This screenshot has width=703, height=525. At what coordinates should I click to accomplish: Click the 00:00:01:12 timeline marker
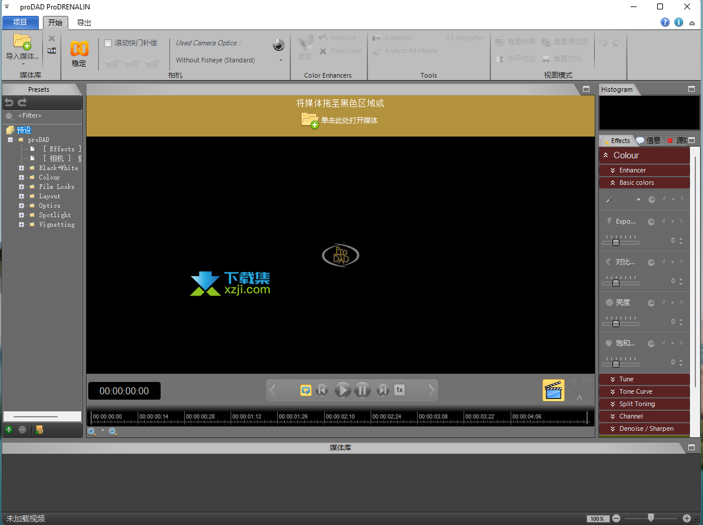point(246,417)
